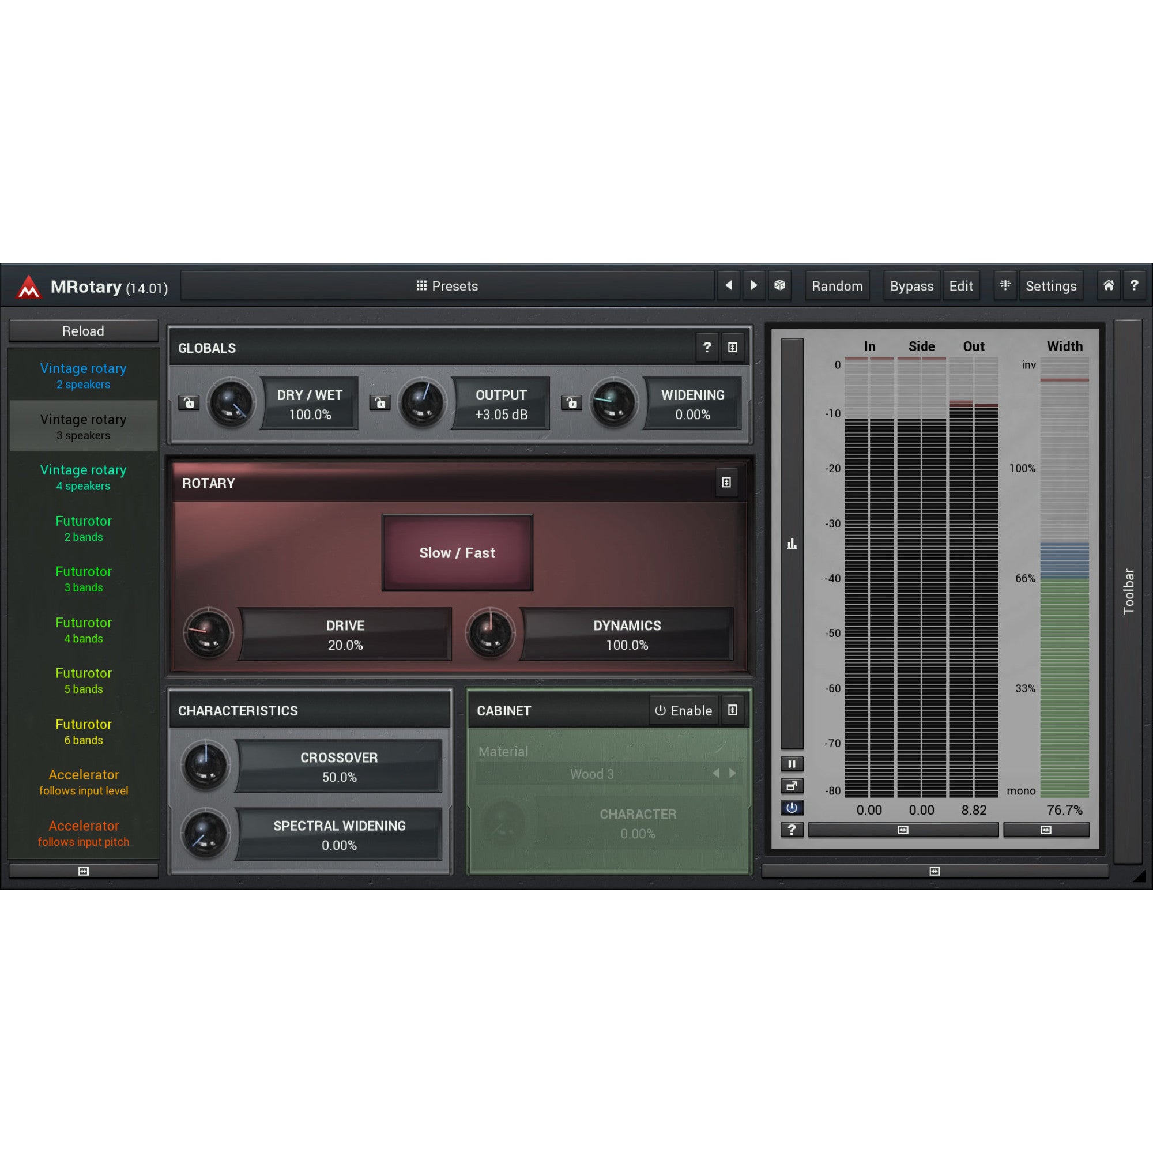This screenshot has width=1153, height=1153.
Task: Collapse the presets list with bottom expander
Action: [x=84, y=871]
